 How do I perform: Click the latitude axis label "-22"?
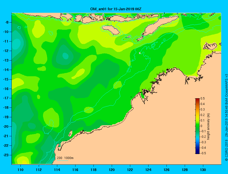[x=5, y=145]
